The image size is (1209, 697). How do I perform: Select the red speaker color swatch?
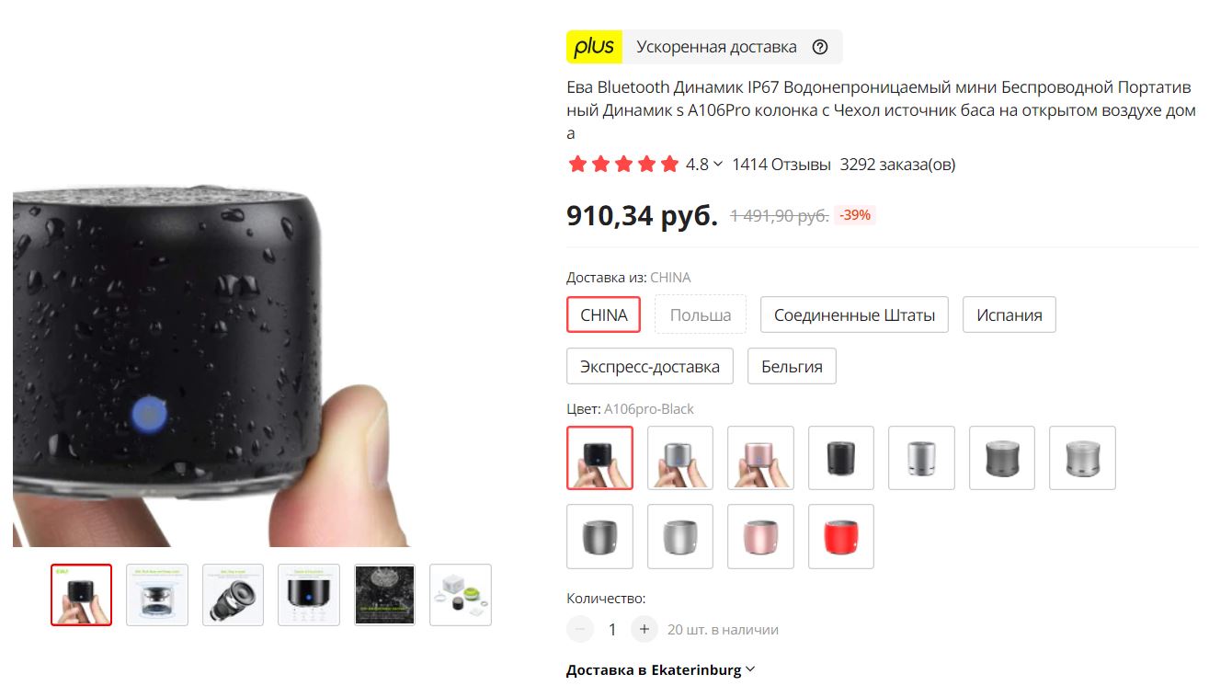(x=841, y=536)
